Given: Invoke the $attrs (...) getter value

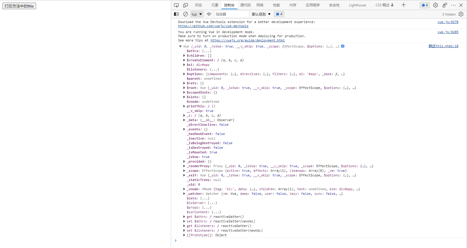Looking at the screenshot, I should [x=207, y=51].
